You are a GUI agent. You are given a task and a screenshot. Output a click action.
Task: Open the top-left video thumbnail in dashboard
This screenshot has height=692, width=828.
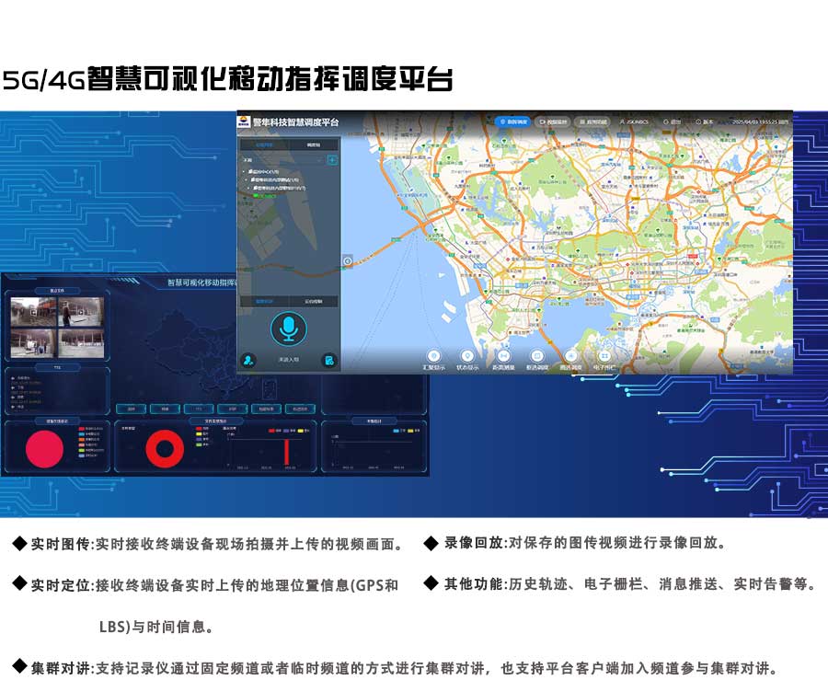(x=32, y=312)
